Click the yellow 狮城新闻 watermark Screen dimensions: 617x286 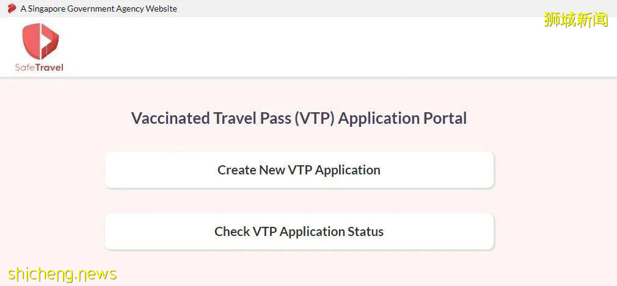(575, 20)
